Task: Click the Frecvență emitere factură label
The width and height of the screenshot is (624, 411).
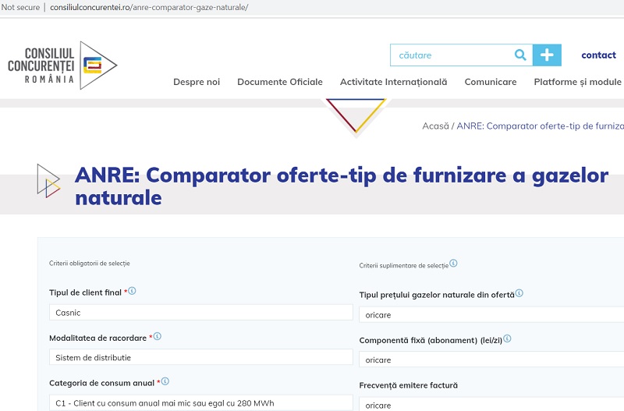Action: click(408, 385)
